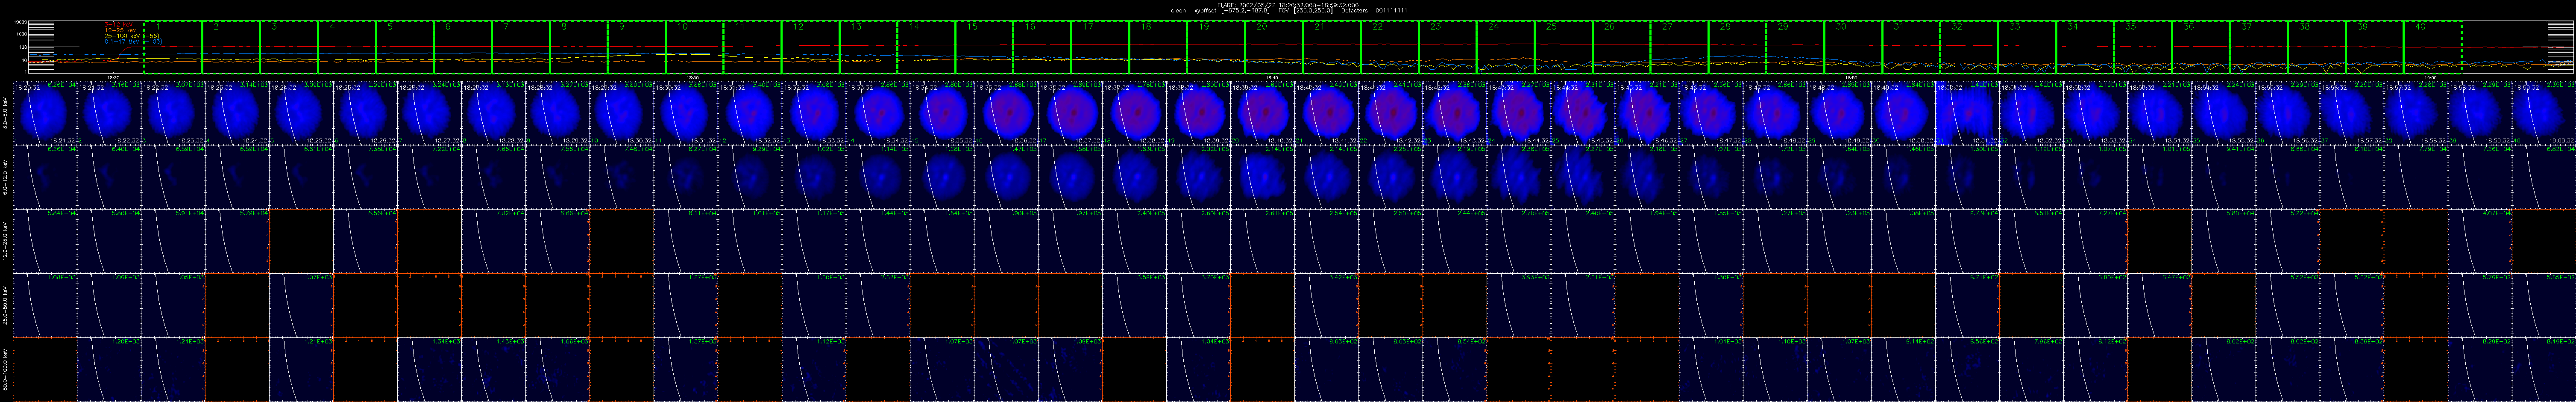Image resolution: width=2576 pixels, height=402 pixels.
Task: Open the 3.0-6.0 keV image starting 18:44:32
Action: [1583, 113]
